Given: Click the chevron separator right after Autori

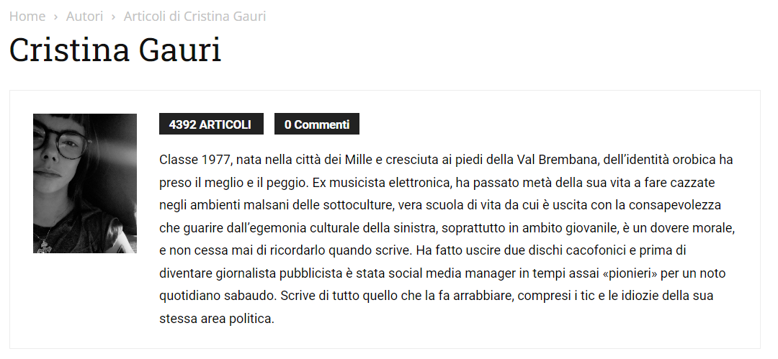Looking at the screenshot, I should (x=113, y=16).
